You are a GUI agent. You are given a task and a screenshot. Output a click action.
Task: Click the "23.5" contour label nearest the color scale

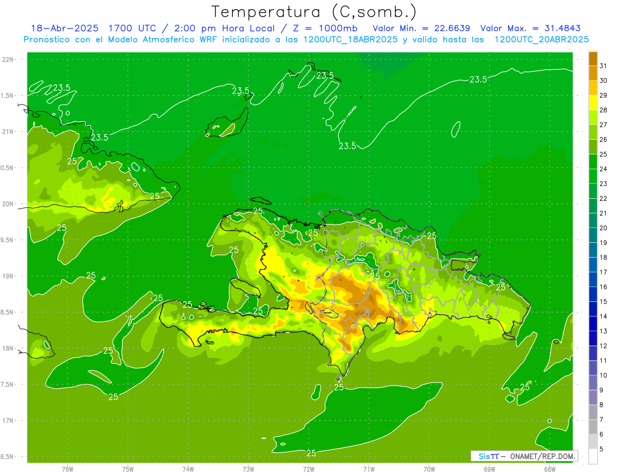pyautogui.click(x=478, y=79)
